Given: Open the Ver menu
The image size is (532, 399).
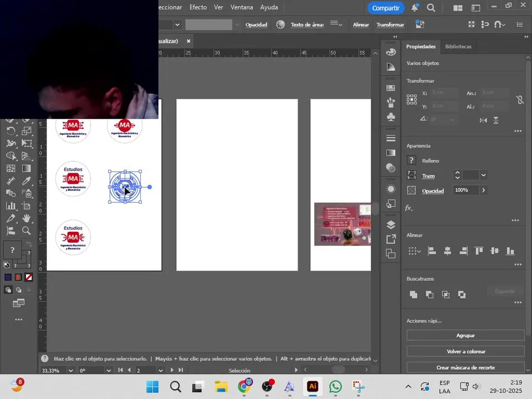Looking at the screenshot, I should (218, 7).
